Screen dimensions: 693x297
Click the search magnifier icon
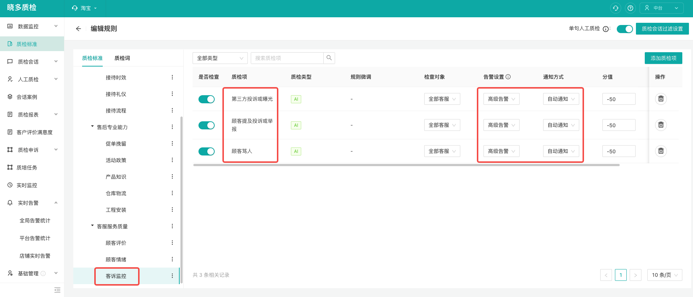329,58
